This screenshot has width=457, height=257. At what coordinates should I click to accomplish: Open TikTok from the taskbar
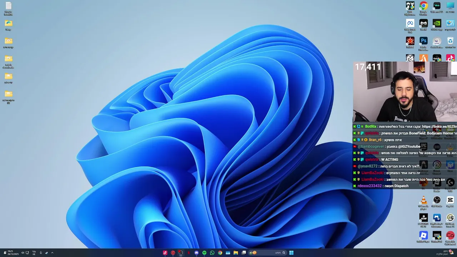165,253
